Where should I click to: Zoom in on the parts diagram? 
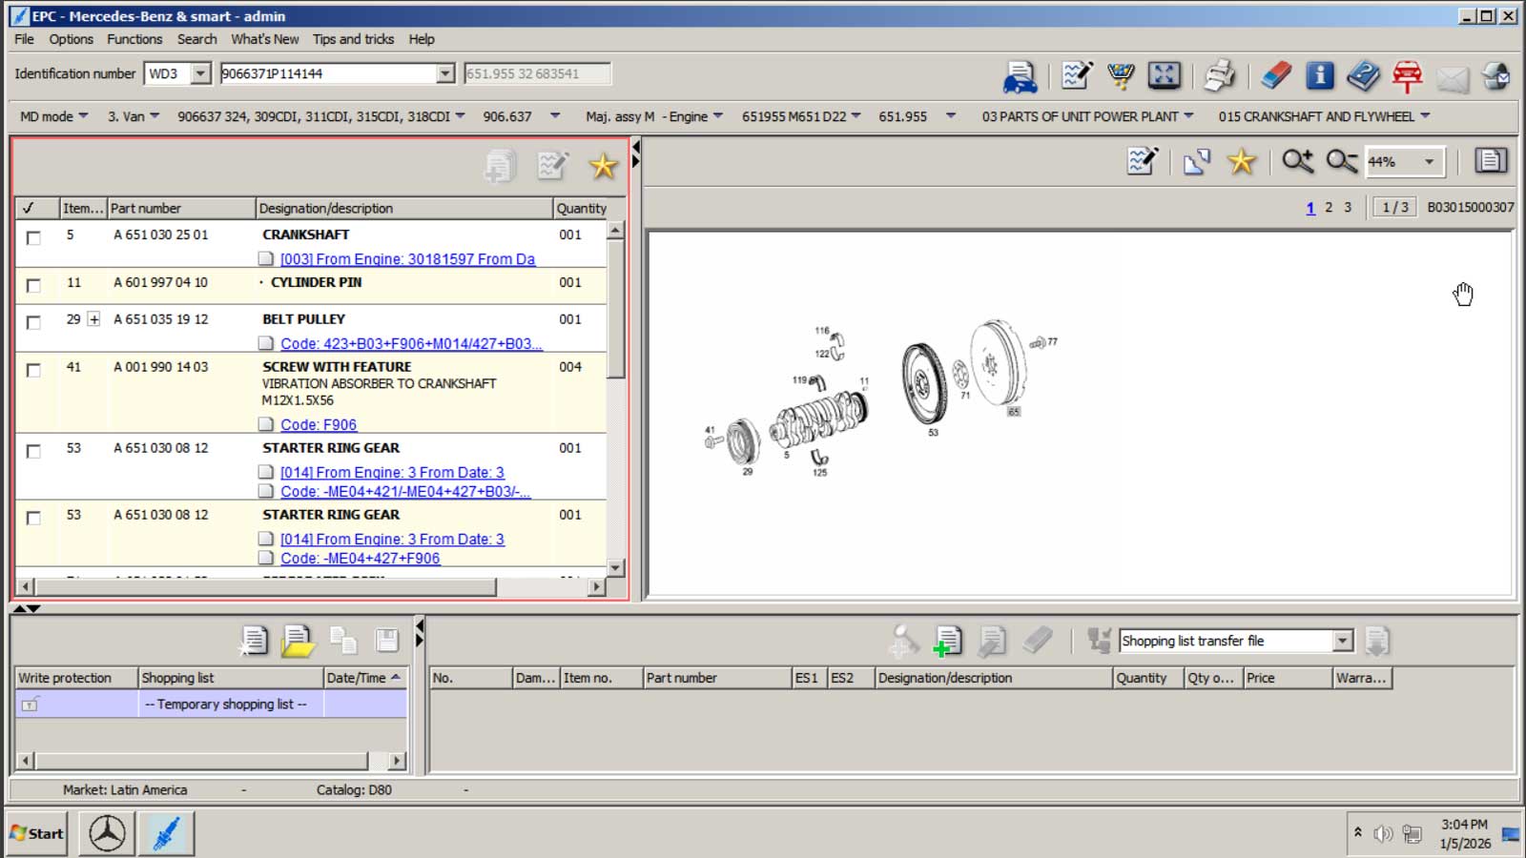[x=1297, y=161]
